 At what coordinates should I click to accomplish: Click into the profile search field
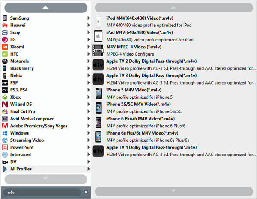coord(42,193)
